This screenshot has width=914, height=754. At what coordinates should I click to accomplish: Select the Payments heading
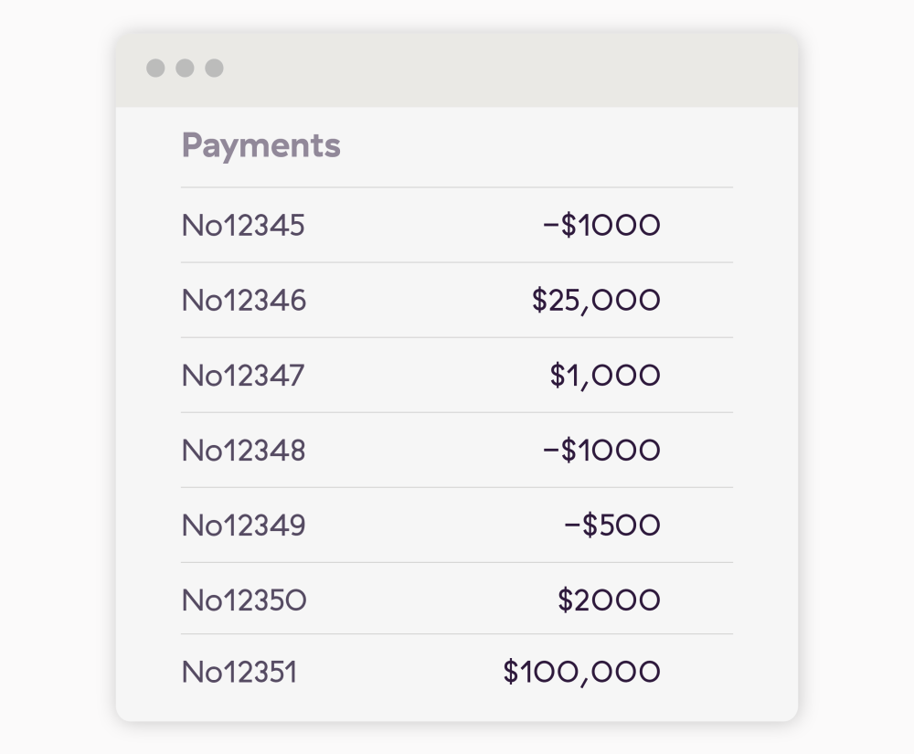coord(261,145)
